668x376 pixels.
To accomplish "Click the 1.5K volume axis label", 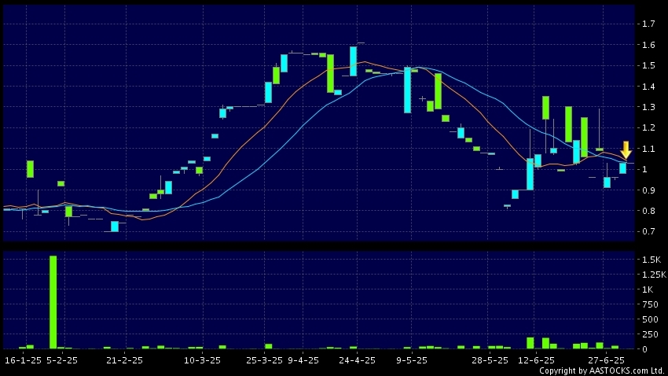I will click(651, 260).
